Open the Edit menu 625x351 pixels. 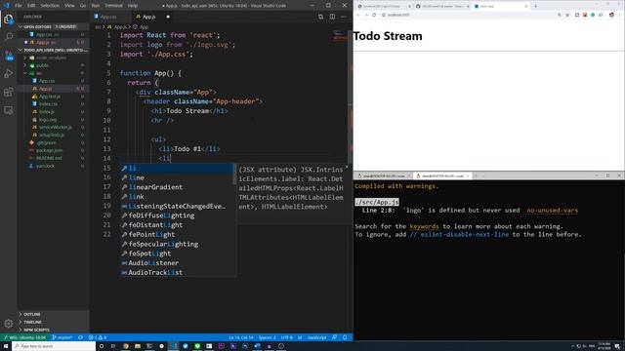[31, 6]
